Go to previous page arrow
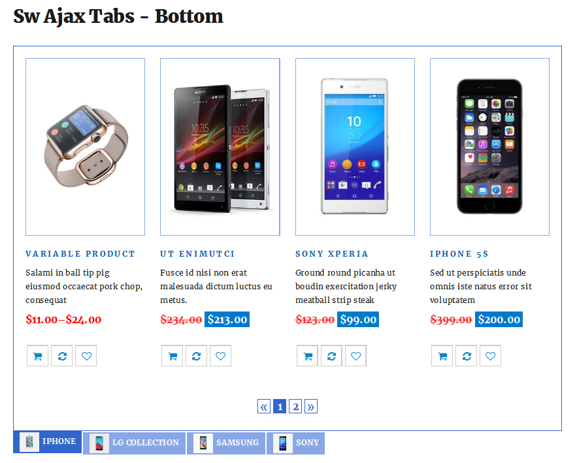Viewport: 577px width, 463px height. (264, 406)
